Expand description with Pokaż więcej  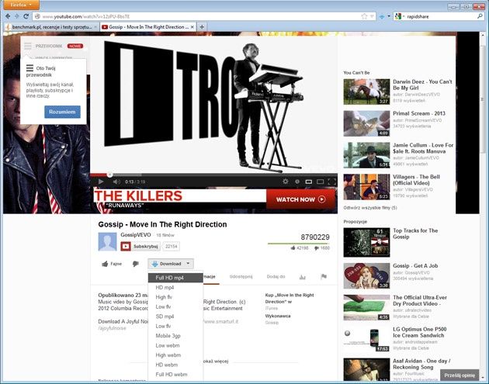coord(216,361)
